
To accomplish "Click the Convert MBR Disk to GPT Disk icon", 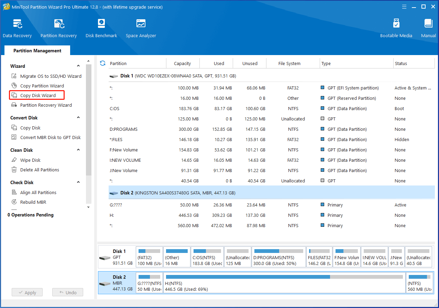I will click(14, 137).
